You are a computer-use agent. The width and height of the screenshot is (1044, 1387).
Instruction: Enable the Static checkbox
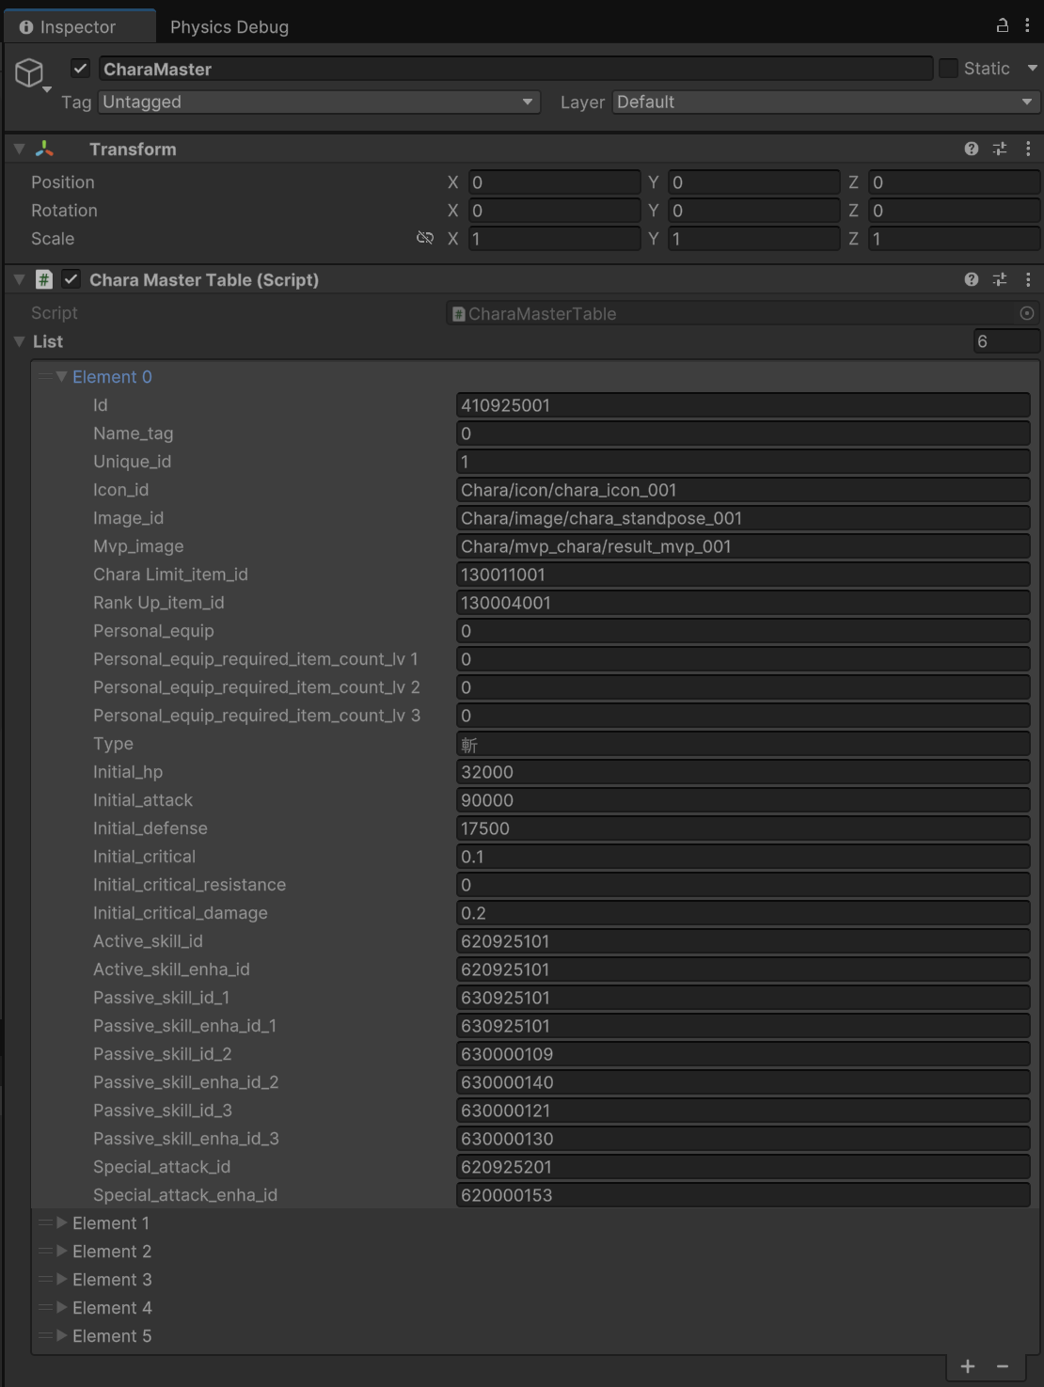tap(949, 69)
